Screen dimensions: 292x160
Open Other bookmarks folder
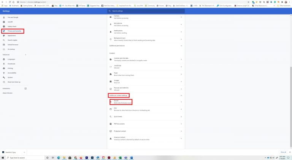tap(284, 6)
